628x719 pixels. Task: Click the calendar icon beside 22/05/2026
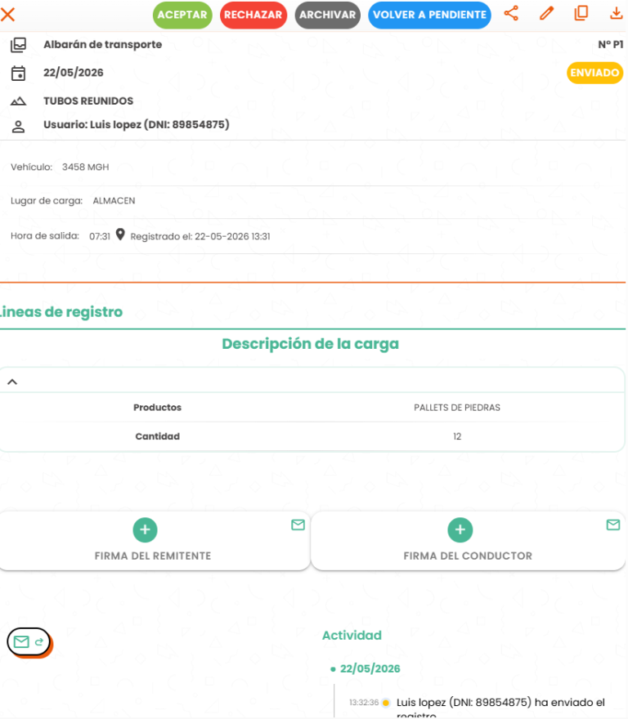click(18, 74)
